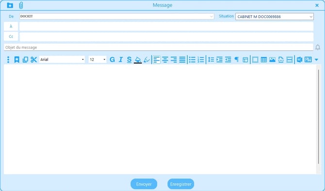Screen dimensions: 325x191
Task: Align text to the left
Action: click(157, 60)
